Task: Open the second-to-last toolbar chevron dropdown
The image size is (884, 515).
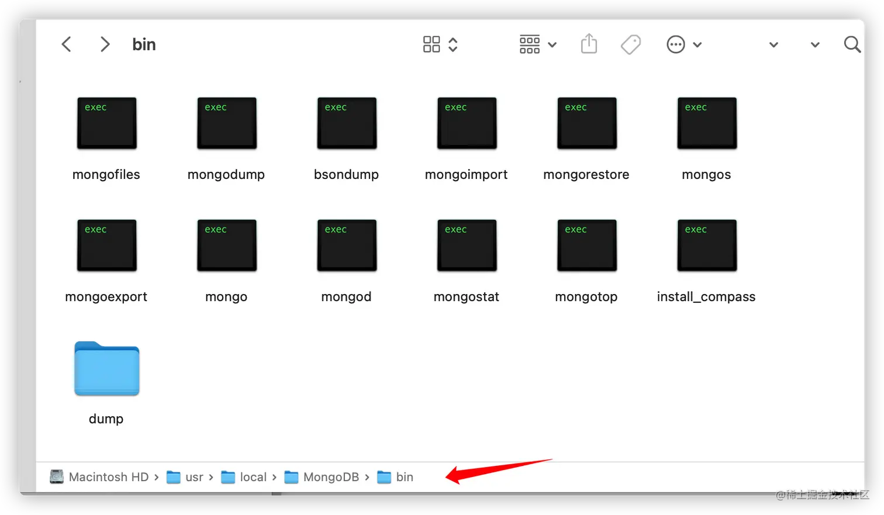Action: tap(773, 45)
